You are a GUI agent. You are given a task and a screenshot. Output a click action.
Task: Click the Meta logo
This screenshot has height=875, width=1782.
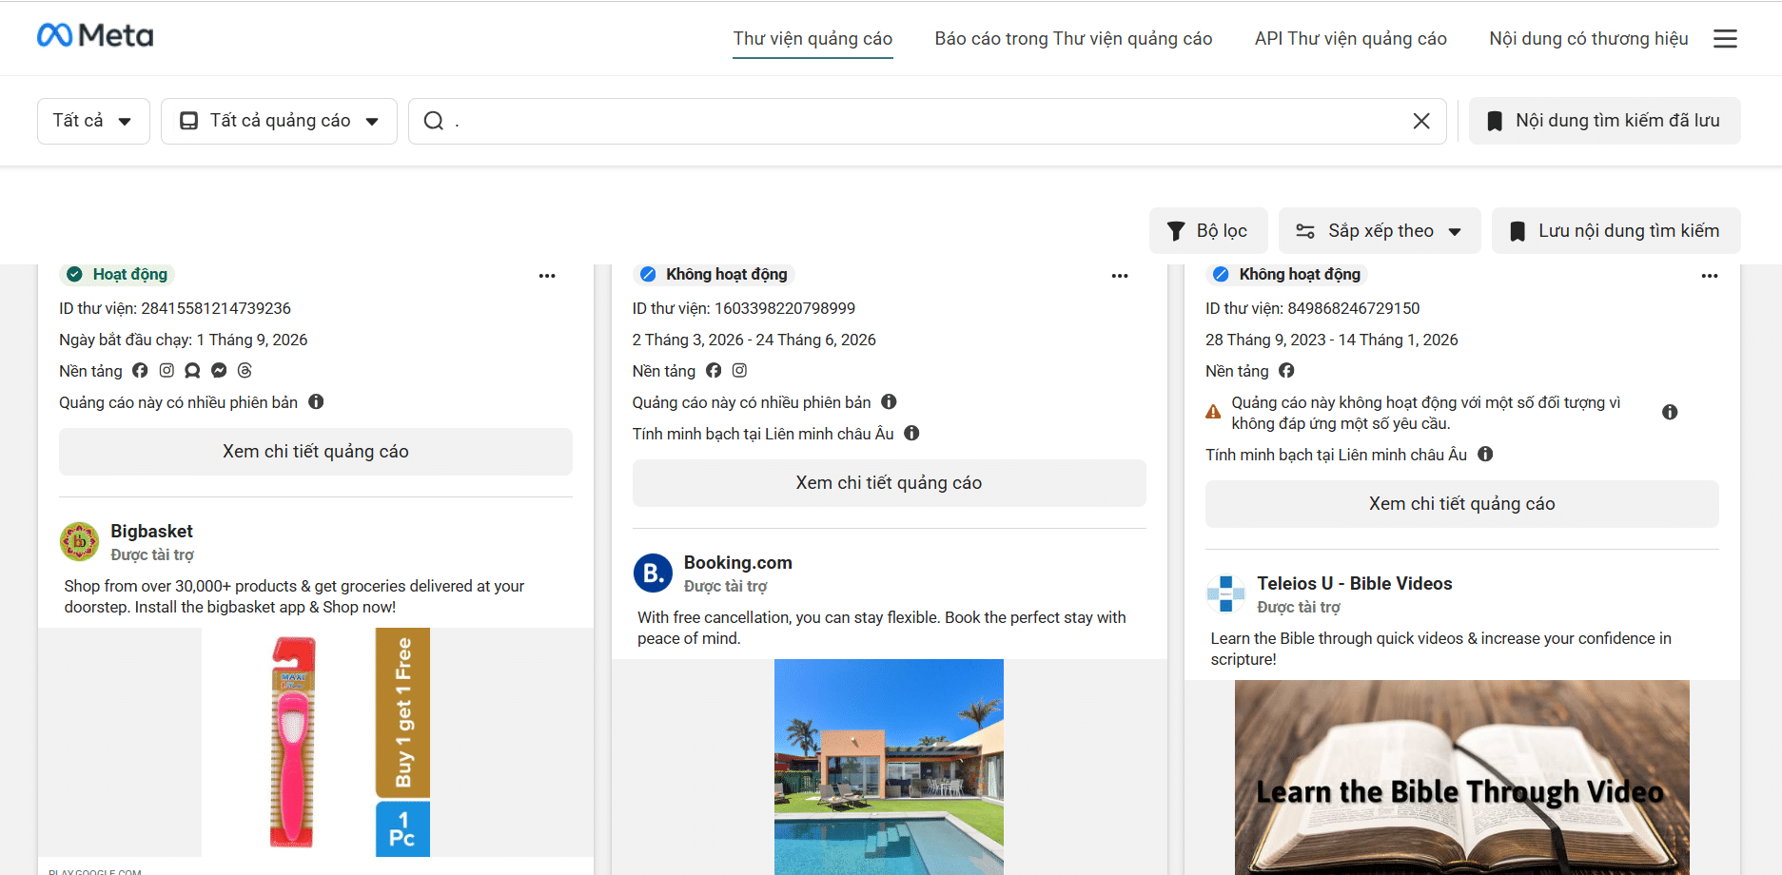(95, 35)
